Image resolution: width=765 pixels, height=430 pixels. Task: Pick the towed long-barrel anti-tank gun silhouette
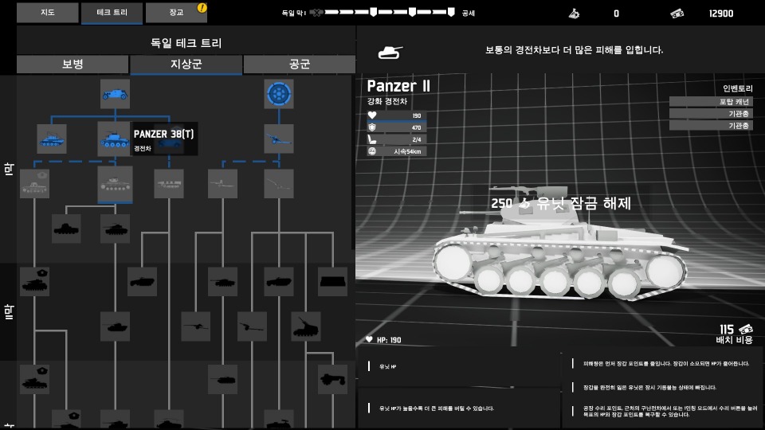[x=196, y=326]
